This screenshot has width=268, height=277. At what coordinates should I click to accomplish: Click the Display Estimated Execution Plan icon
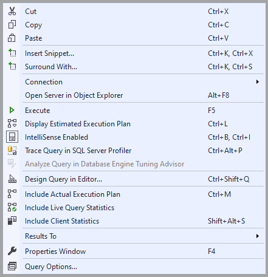[x=12, y=124]
